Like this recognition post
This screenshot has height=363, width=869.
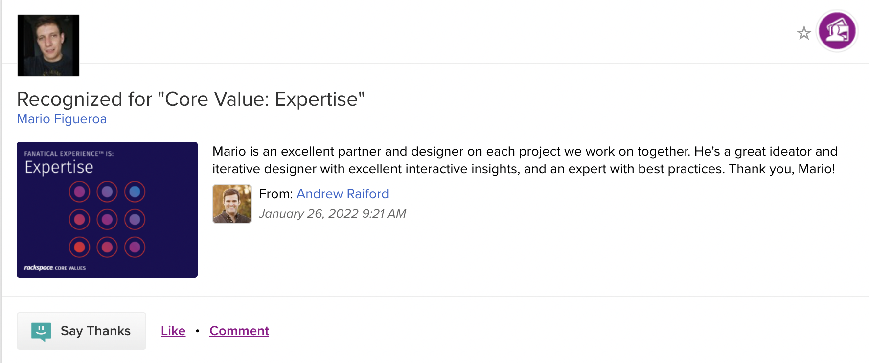pos(173,331)
